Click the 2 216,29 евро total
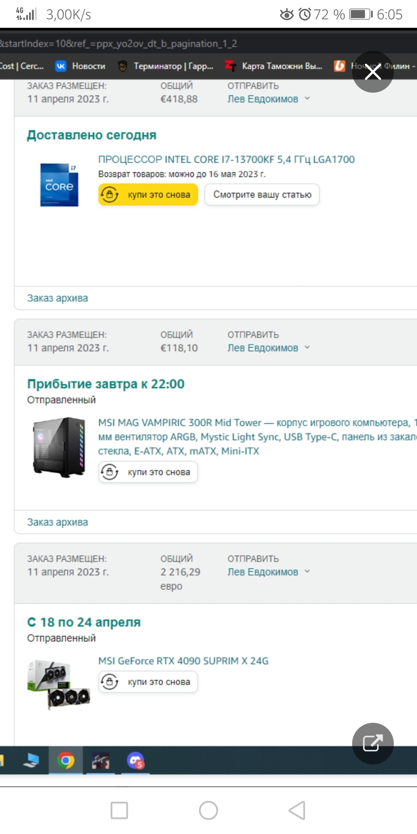This screenshot has height=834, width=417. click(180, 579)
